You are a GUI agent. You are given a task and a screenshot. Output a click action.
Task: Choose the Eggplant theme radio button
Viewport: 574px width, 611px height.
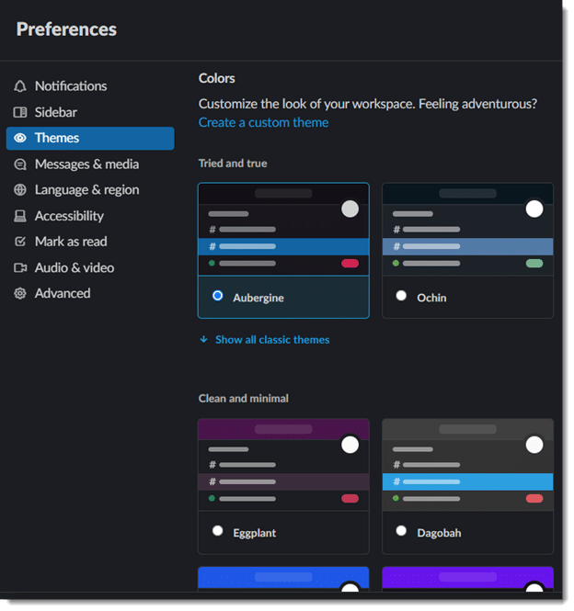pyautogui.click(x=218, y=531)
